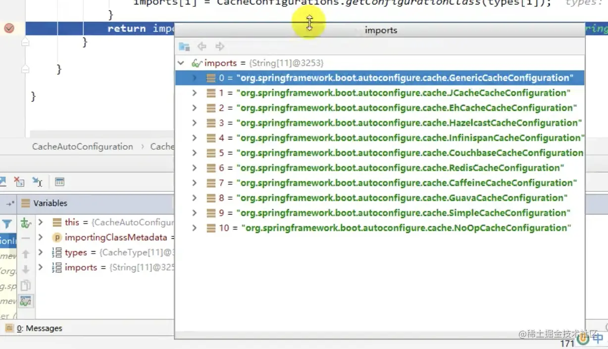Click the editor horizontal scrollbar

tap(102, 134)
